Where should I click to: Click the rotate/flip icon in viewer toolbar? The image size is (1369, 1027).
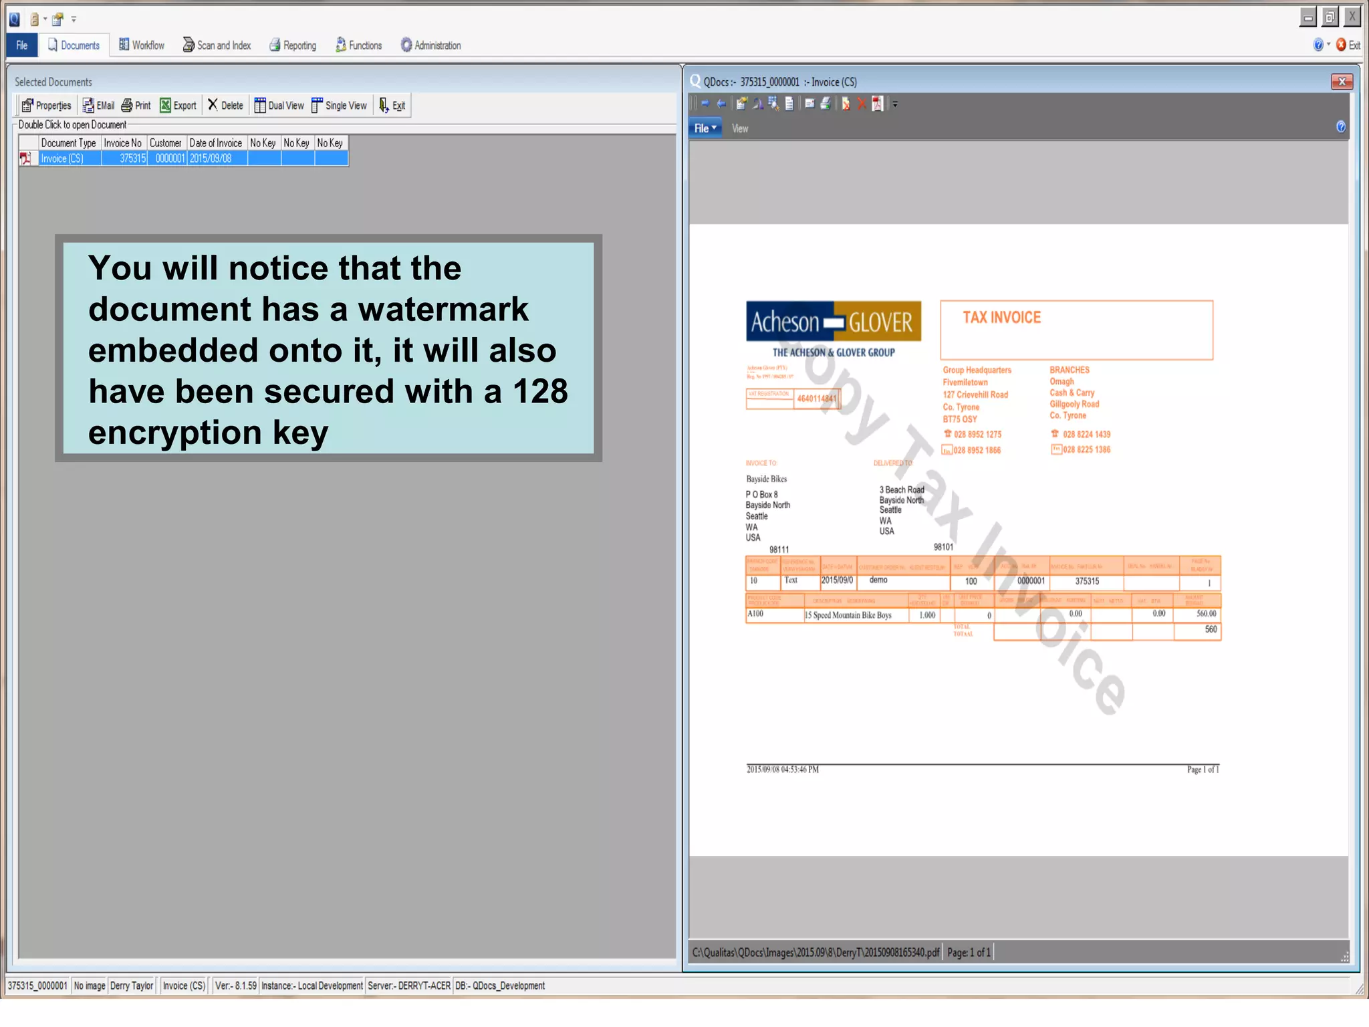coord(757,104)
